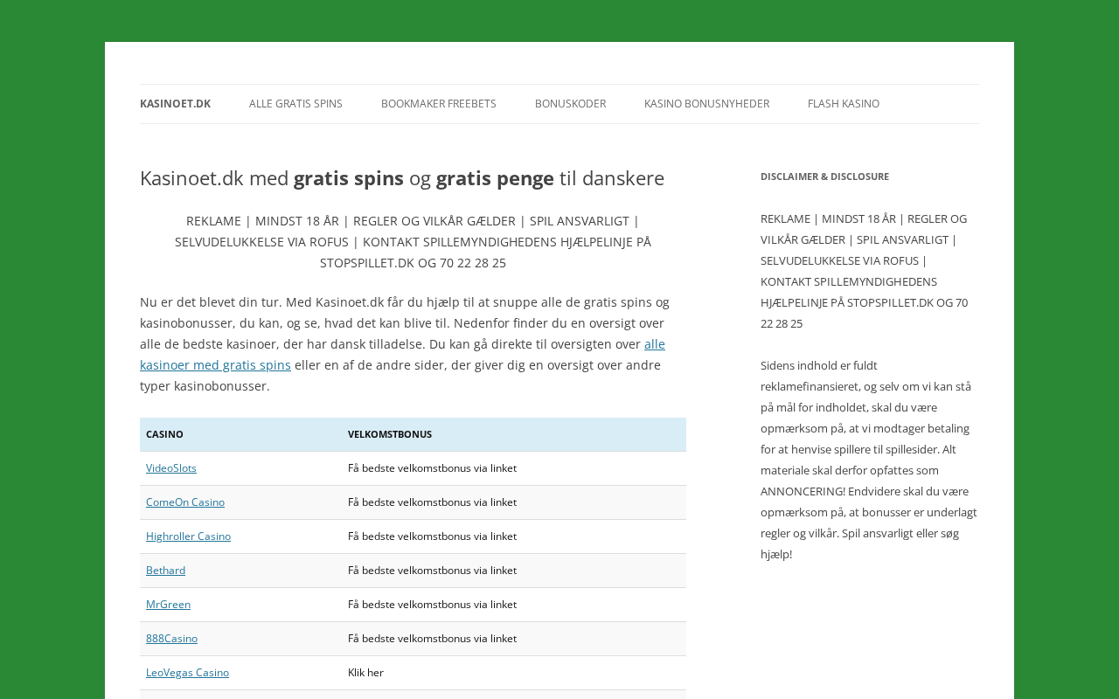Click 888Casino row welcome bonus text
Viewport: 1119px width, 699px height.
pyautogui.click(x=432, y=639)
